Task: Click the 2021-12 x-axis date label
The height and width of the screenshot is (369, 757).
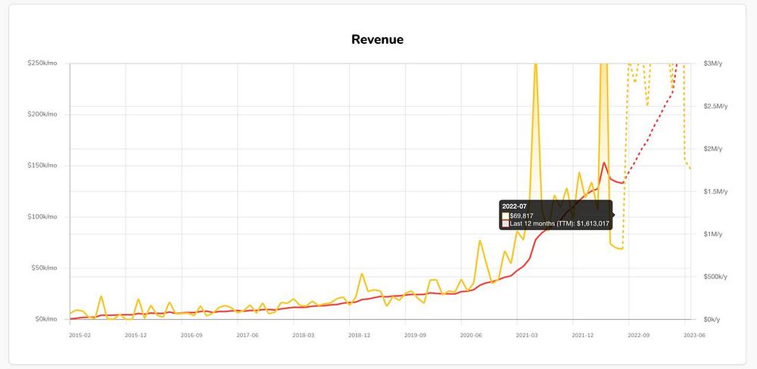Action: 584,334
